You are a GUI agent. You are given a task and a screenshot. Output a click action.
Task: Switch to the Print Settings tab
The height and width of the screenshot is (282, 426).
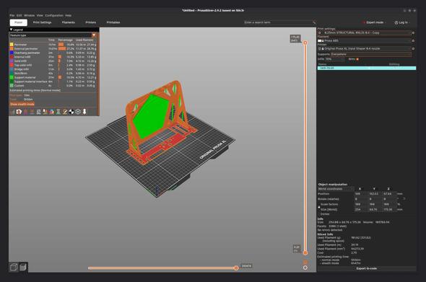coord(42,22)
